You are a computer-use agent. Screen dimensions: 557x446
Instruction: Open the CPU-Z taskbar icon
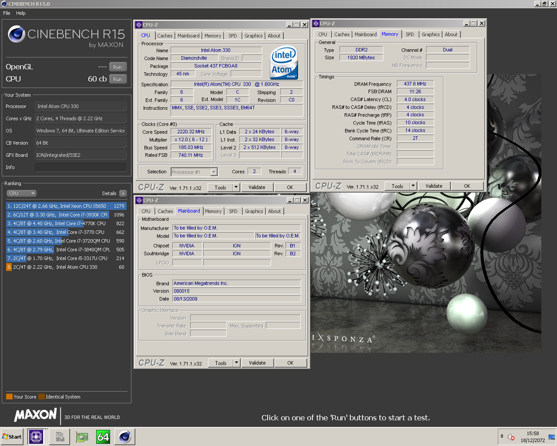coord(36,436)
